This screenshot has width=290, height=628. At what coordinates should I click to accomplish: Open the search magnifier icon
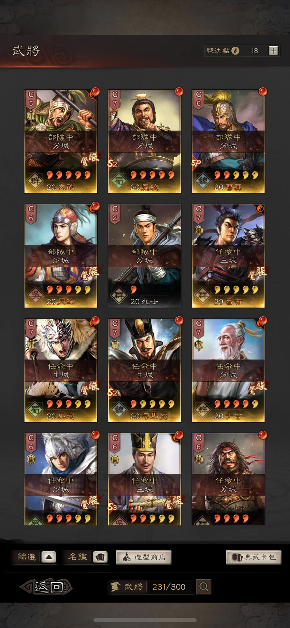pyautogui.click(x=204, y=587)
